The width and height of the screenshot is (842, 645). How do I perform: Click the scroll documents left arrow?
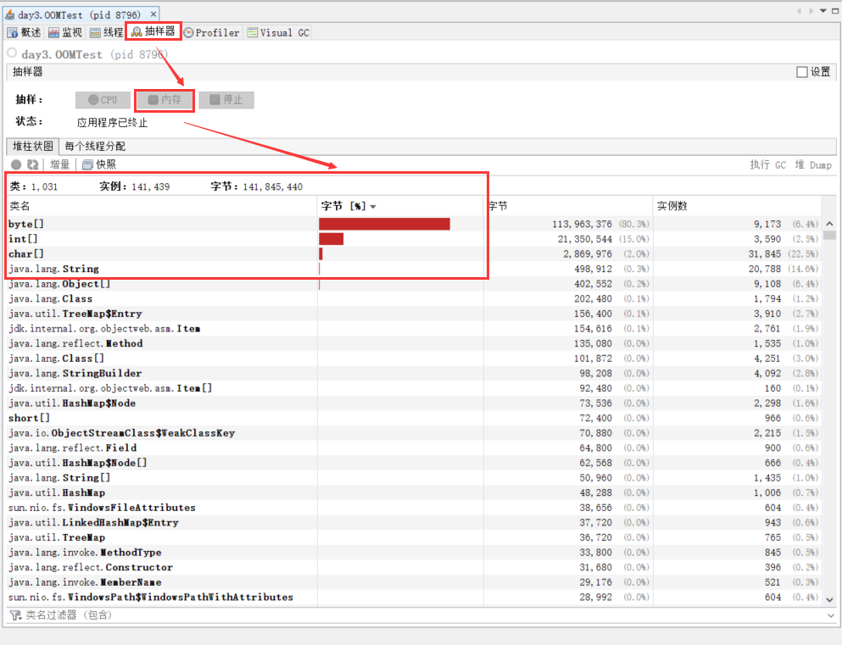coord(799,11)
